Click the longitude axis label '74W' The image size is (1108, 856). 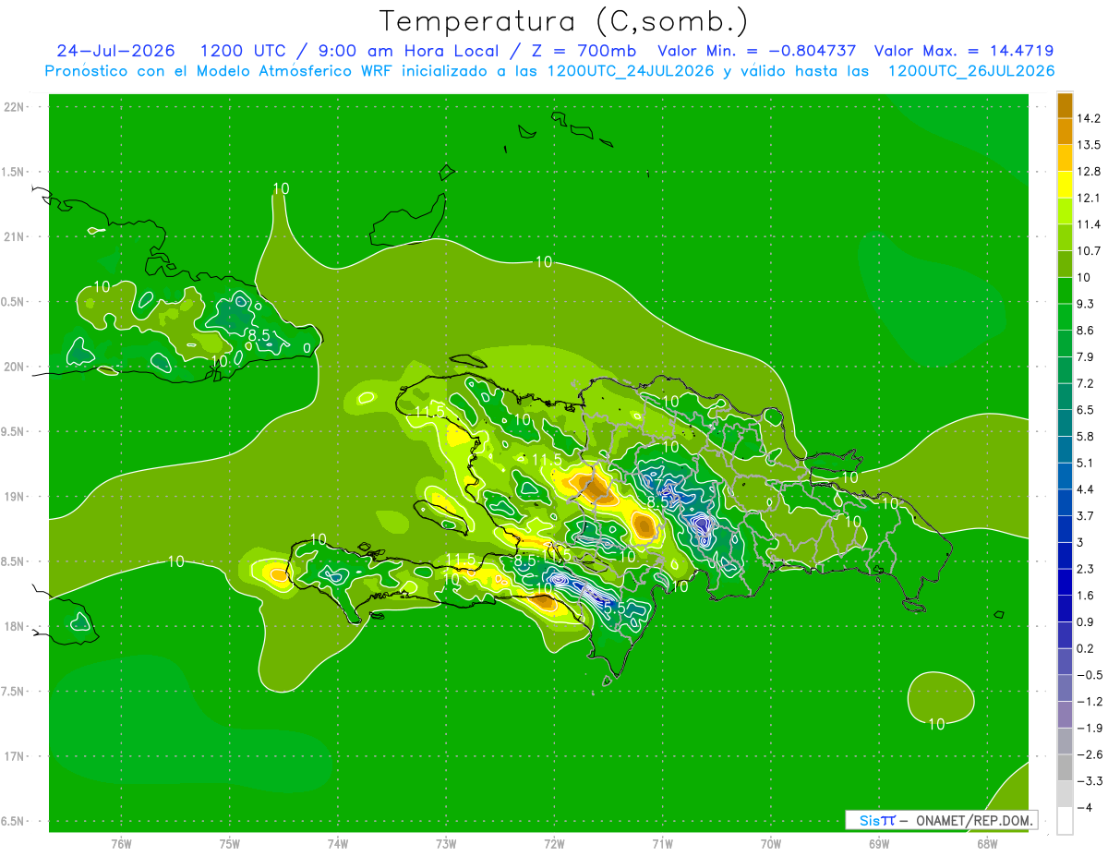tap(338, 843)
